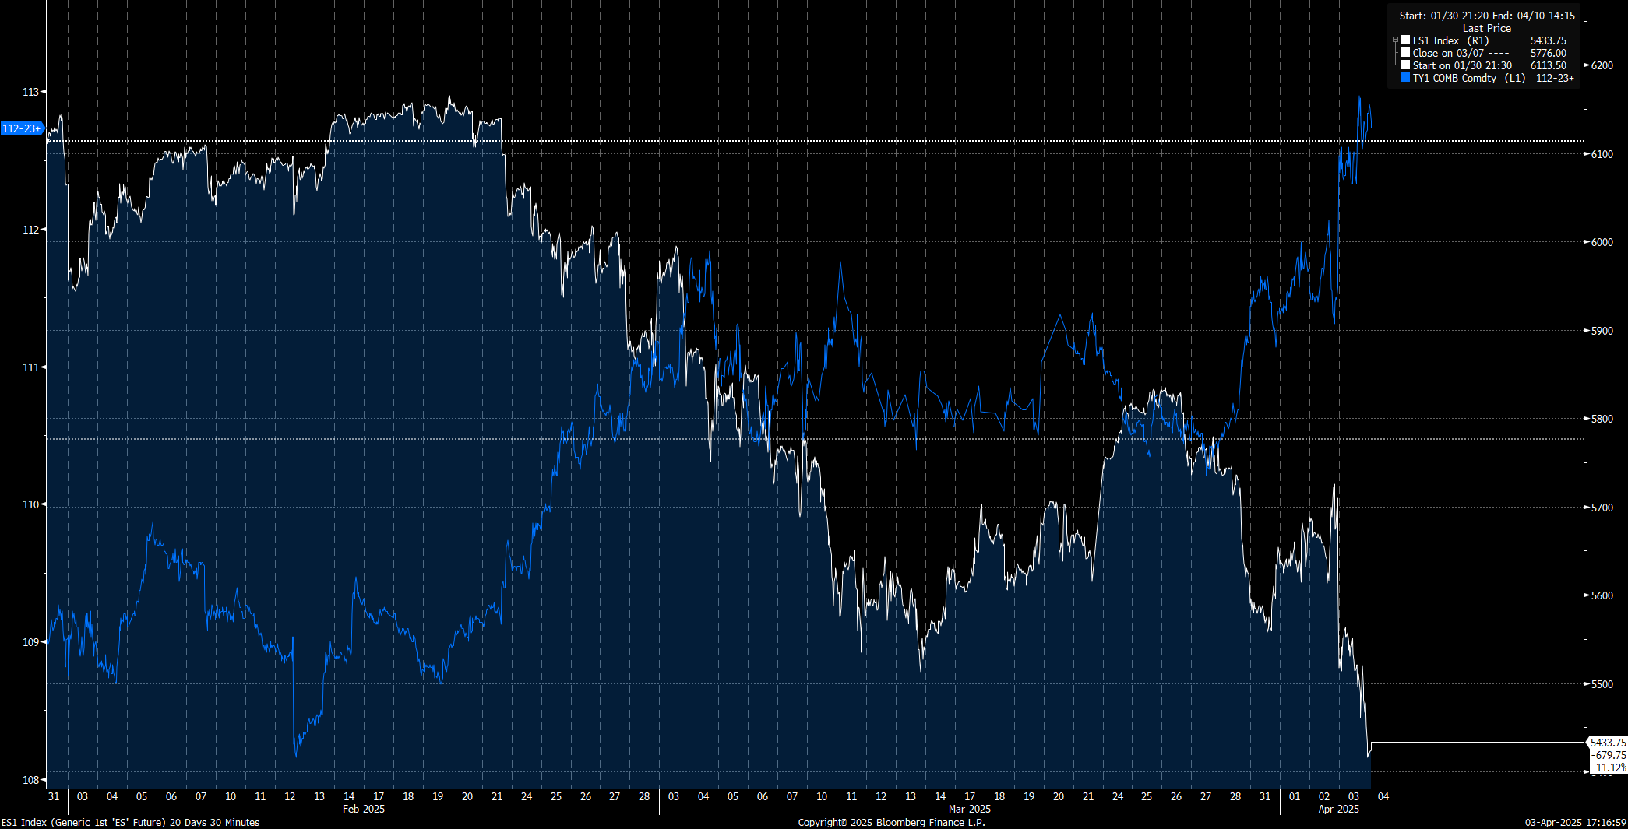This screenshot has height=829, width=1628.
Task: Click the Close on 03/07 legend swatch
Action: 1405,53
